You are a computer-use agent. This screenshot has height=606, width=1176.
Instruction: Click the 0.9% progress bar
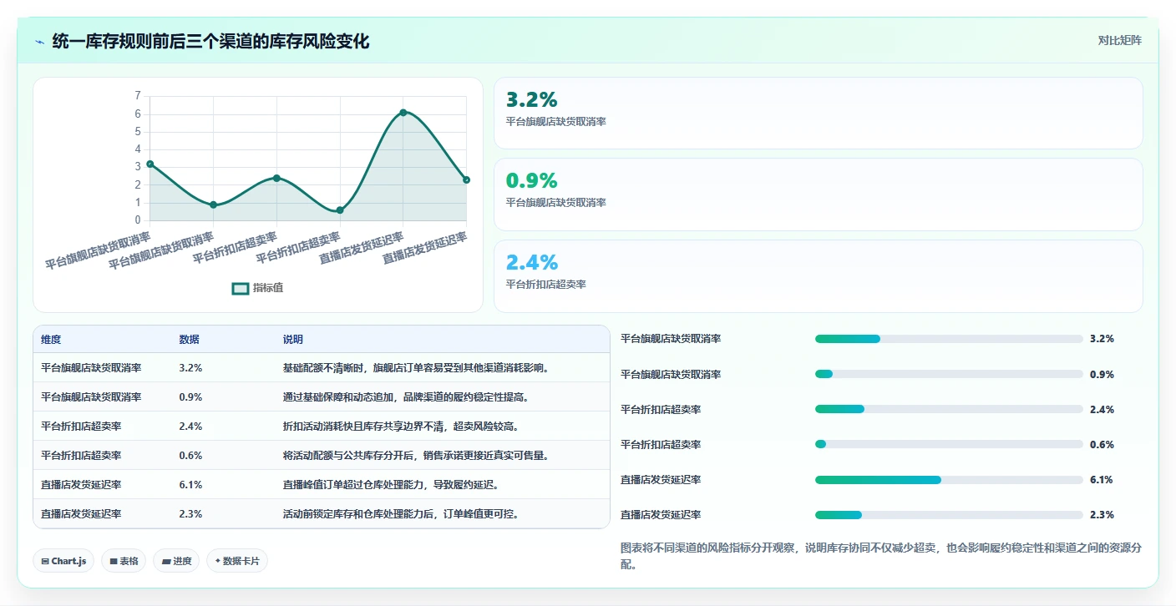949,374
